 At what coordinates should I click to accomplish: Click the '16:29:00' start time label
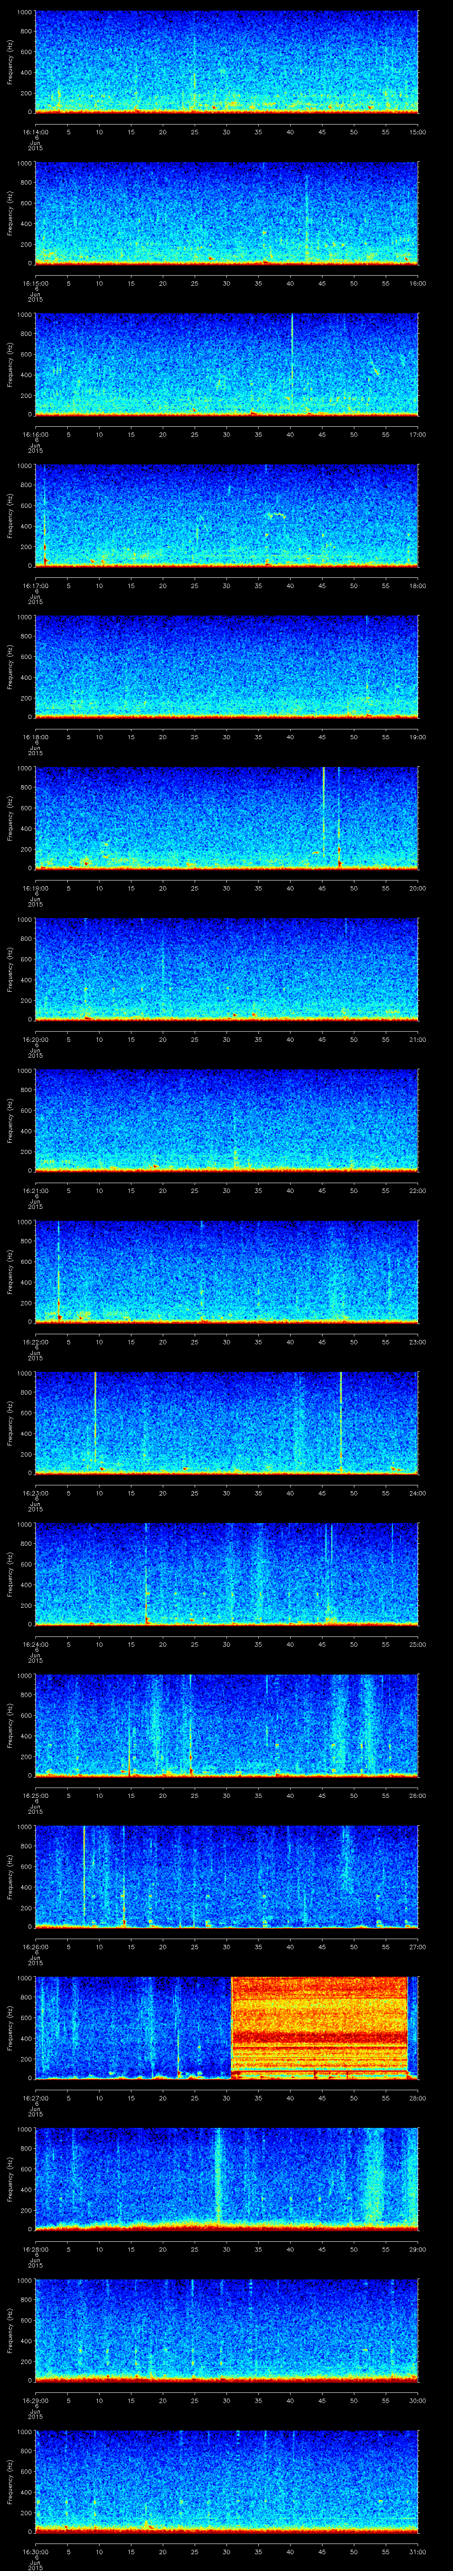coord(35,2400)
